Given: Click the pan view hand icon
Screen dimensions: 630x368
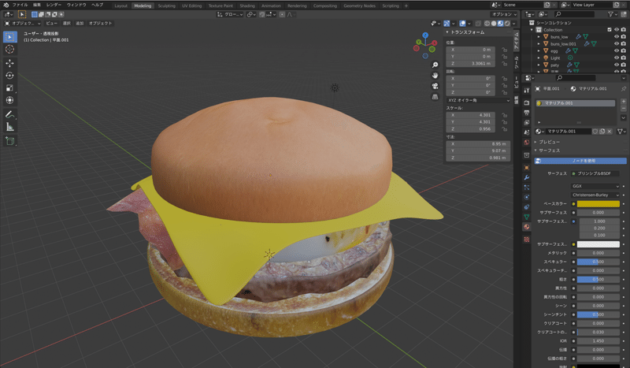Looking at the screenshot, I should 435,75.
